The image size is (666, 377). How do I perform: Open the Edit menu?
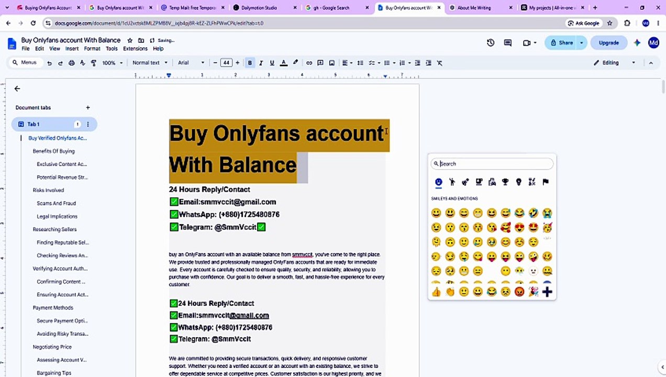39,49
